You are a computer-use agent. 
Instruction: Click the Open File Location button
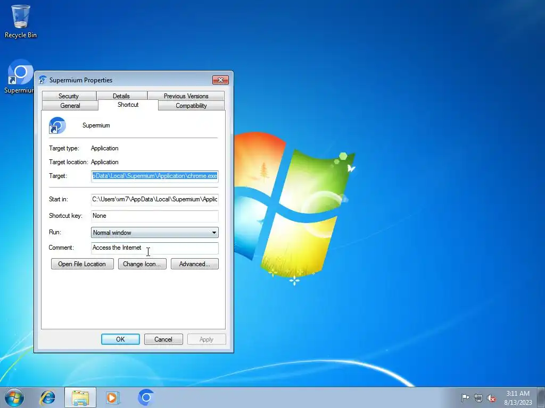82,263
